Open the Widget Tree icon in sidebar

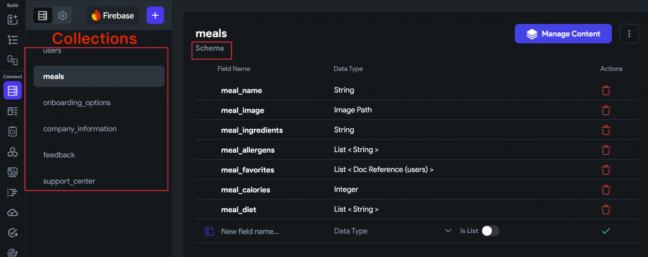[x=12, y=40]
